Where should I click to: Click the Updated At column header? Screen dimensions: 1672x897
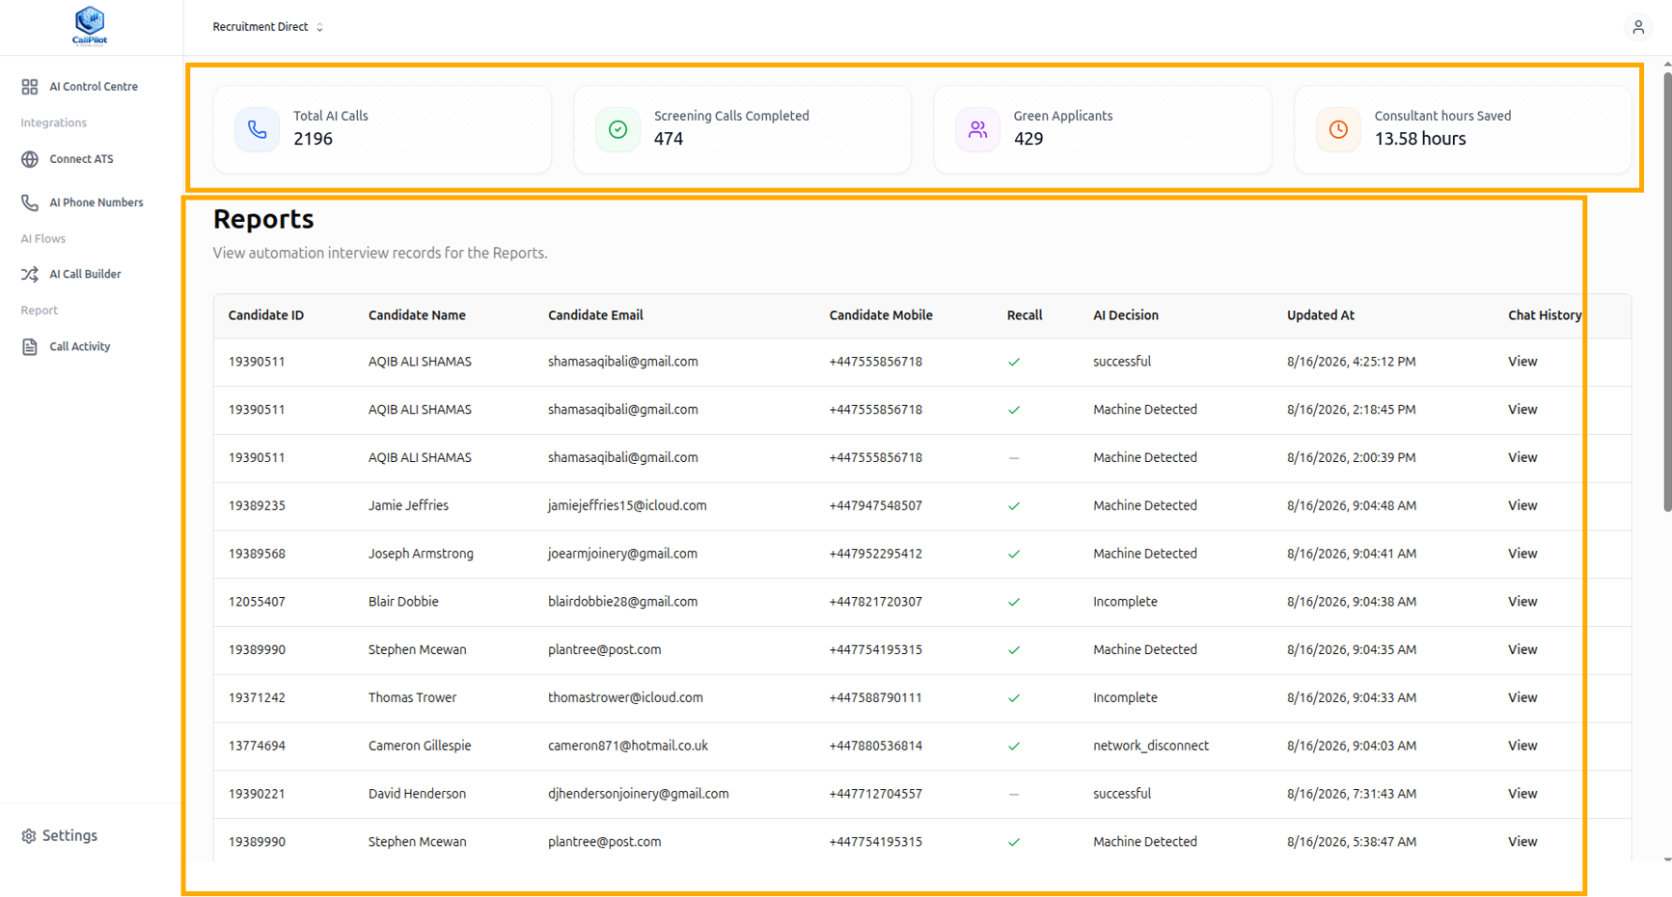tap(1320, 315)
